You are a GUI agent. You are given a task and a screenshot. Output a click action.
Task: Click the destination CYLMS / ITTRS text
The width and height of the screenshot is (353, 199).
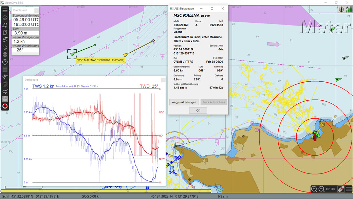(x=183, y=62)
